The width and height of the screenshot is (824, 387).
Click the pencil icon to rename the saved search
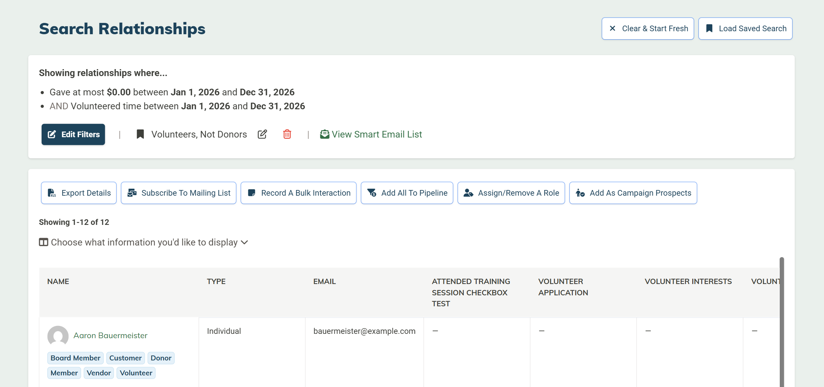pyautogui.click(x=262, y=134)
